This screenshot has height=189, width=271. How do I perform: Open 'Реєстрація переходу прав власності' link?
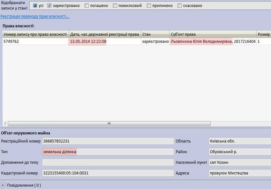click(x=35, y=16)
